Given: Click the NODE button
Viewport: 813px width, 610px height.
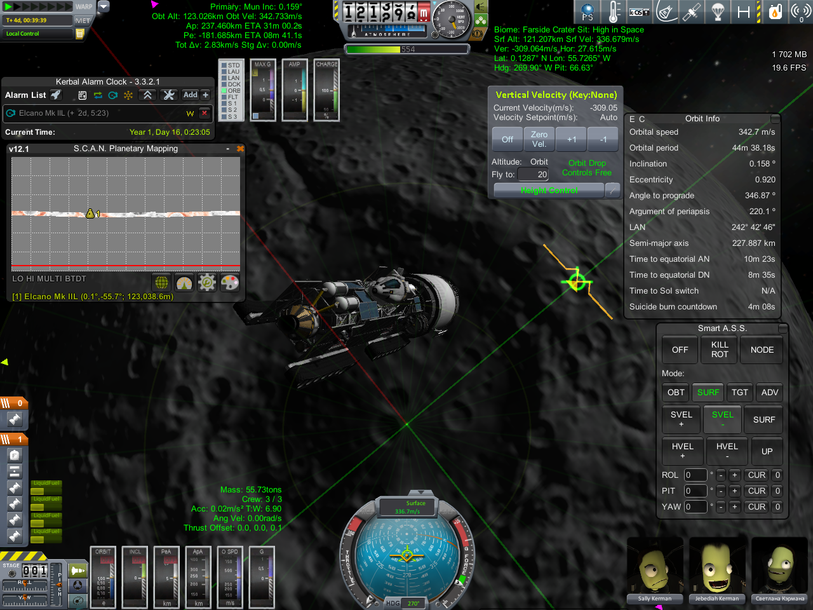Looking at the screenshot, I should (x=762, y=349).
